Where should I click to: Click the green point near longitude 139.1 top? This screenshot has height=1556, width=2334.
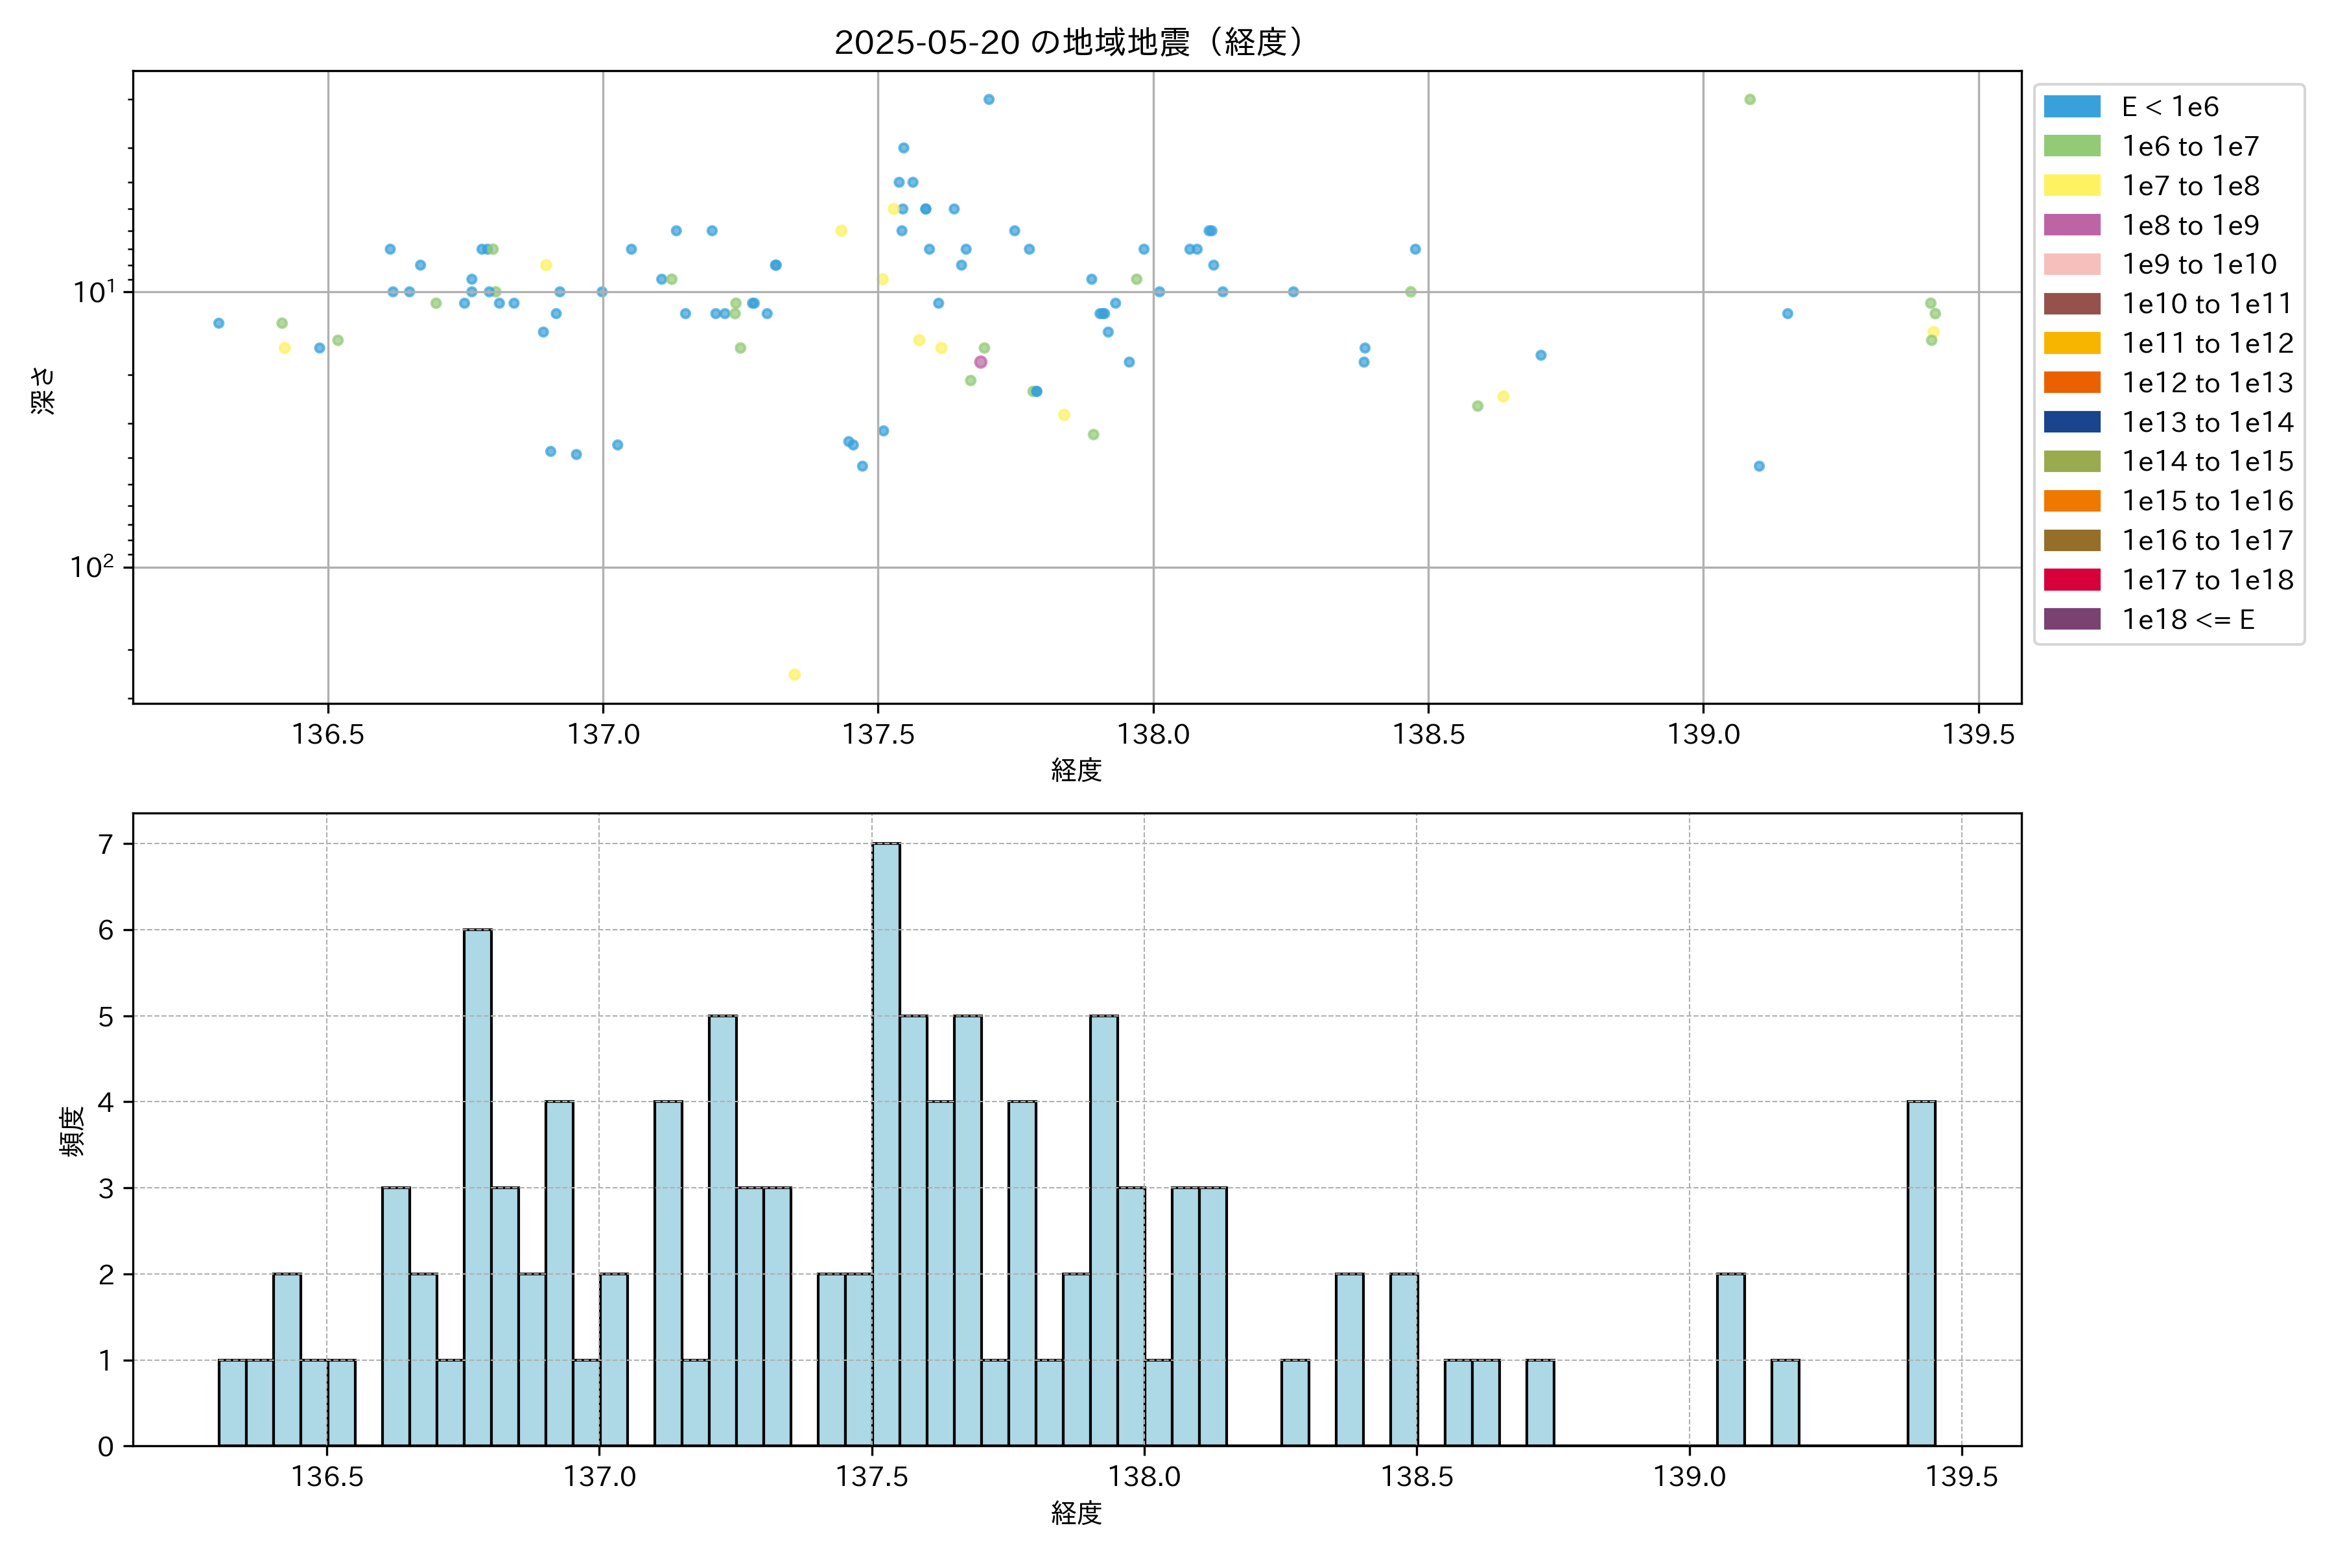[1749, 99]
